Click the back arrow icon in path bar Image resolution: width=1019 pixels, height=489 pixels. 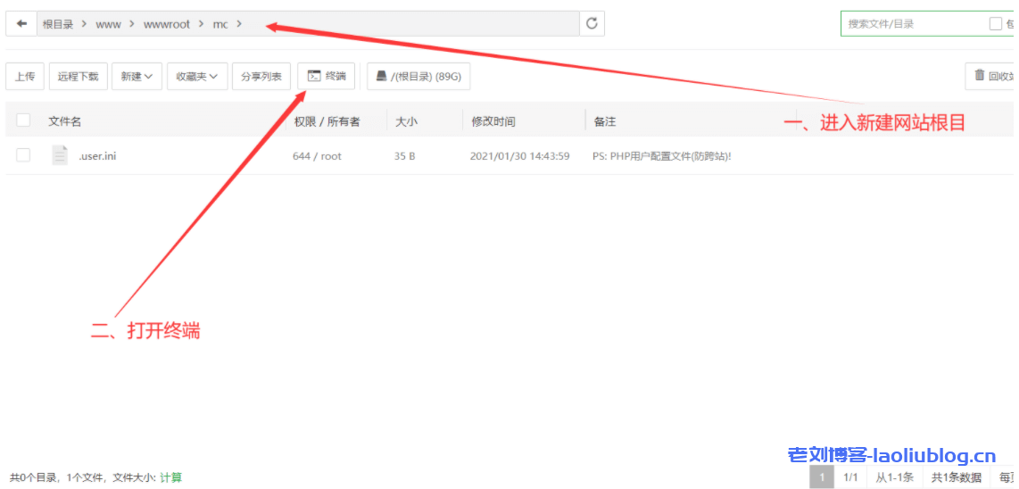[21, 24]
